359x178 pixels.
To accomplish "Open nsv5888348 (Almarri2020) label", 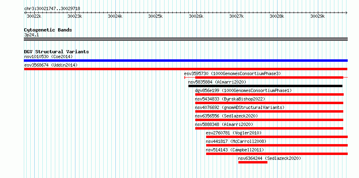I will (x=224, y=124).
